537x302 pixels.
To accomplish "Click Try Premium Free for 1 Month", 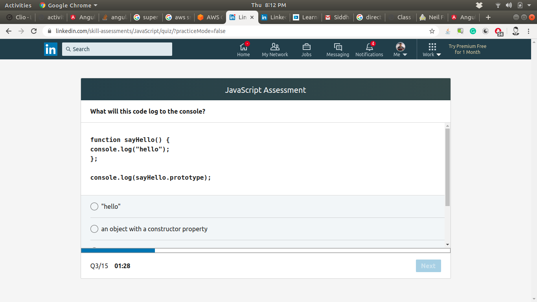I will (x=467, y=49).
